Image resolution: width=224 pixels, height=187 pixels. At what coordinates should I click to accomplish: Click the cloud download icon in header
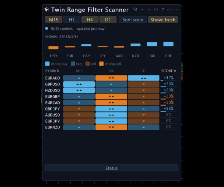point(156,9)
